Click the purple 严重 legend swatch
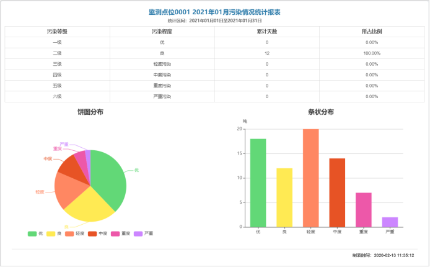The height and width of the screenshot is (267, 430). [139, 233]
